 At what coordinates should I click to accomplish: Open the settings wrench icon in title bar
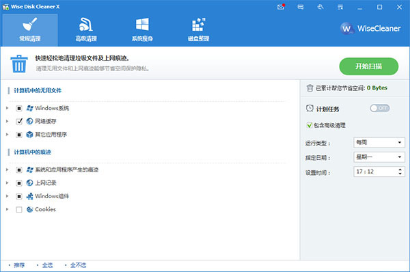(320, 7)
